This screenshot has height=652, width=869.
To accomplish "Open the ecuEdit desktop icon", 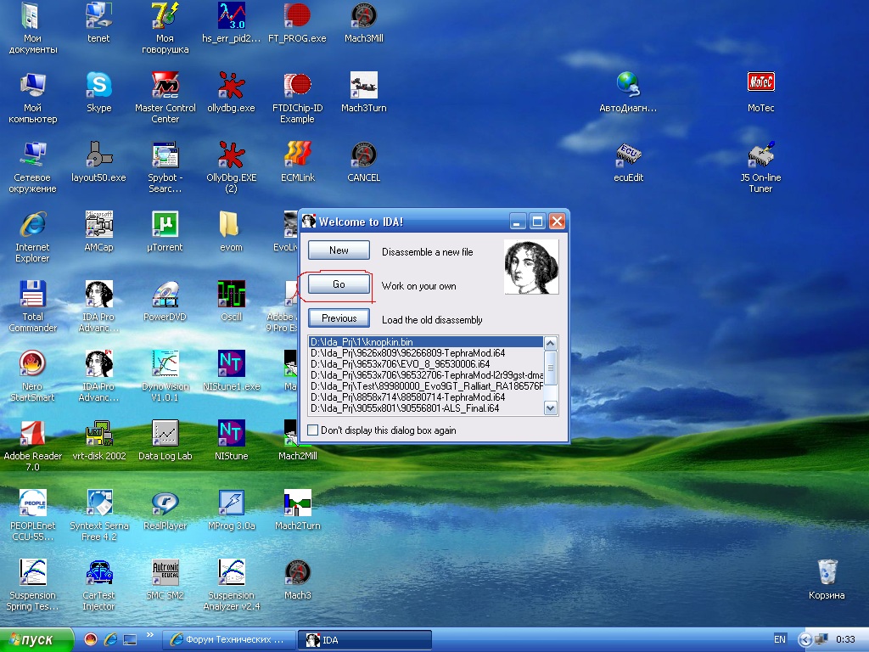I will point(628,155).
